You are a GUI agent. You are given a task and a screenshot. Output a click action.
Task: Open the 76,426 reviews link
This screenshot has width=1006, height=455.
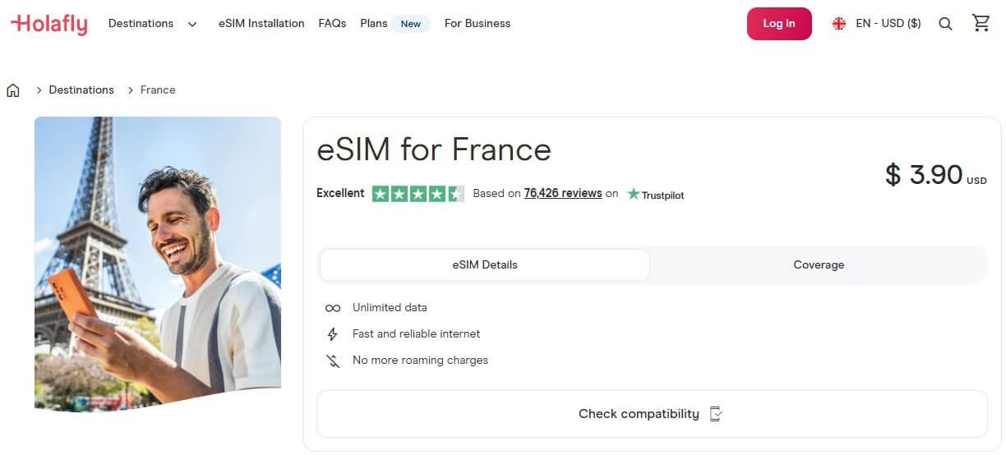point(563,194)
